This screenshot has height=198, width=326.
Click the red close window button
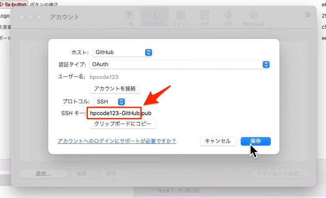click(22, 17)
